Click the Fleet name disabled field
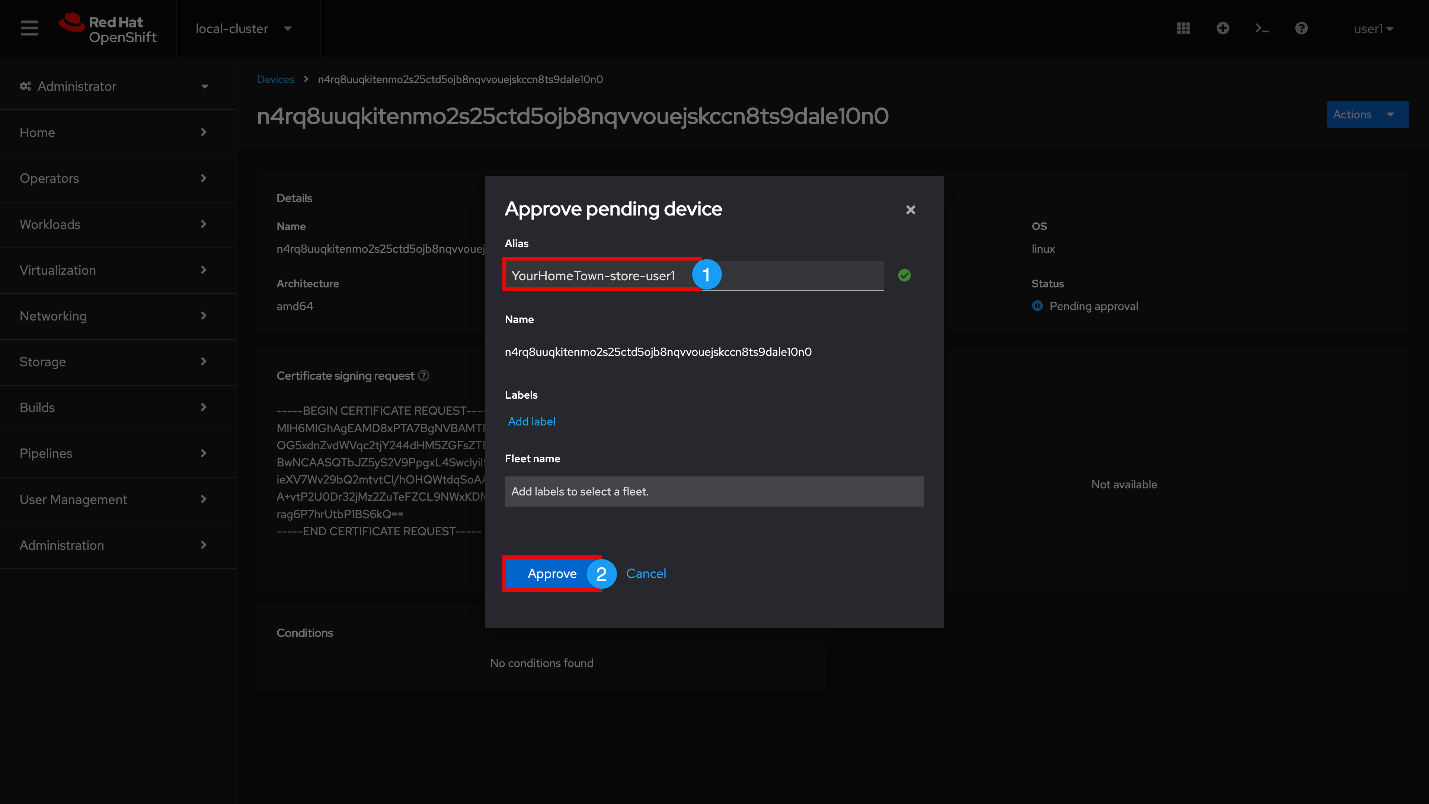 pos(714,491)
